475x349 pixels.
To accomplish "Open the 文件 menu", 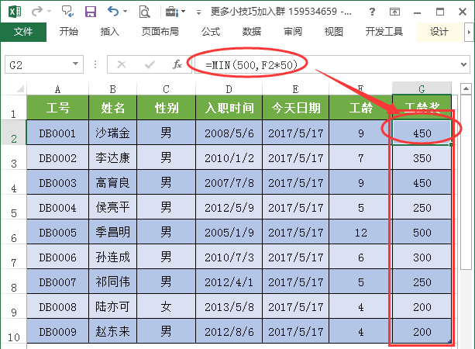I will pyautogui.click(x=23, y=32).
